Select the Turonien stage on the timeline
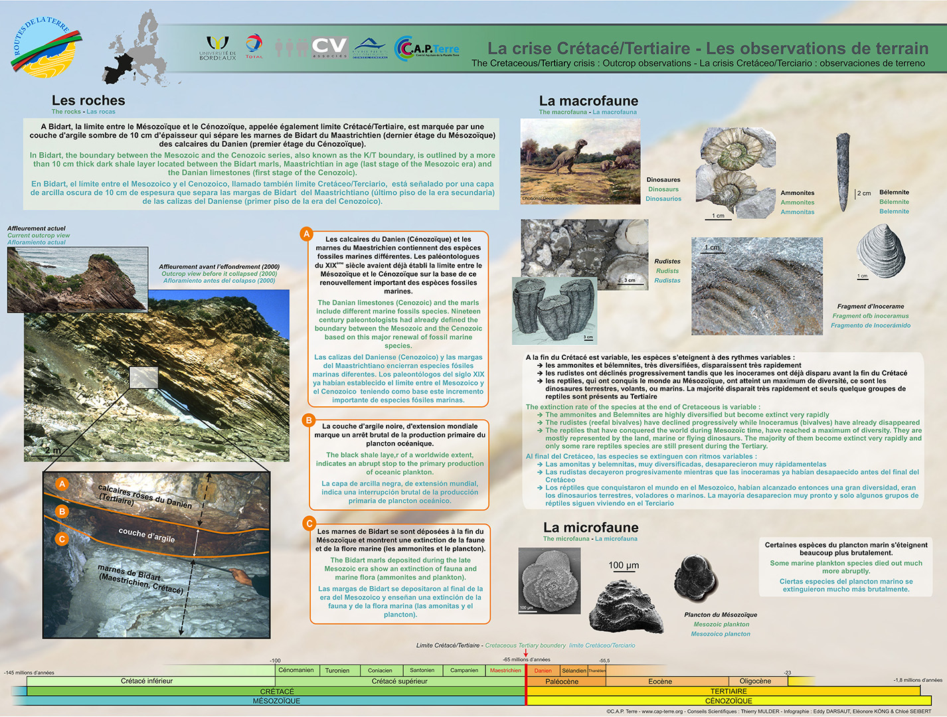Image resolution: width=947 pixels, height=717 pixels. tap(337, 671)
